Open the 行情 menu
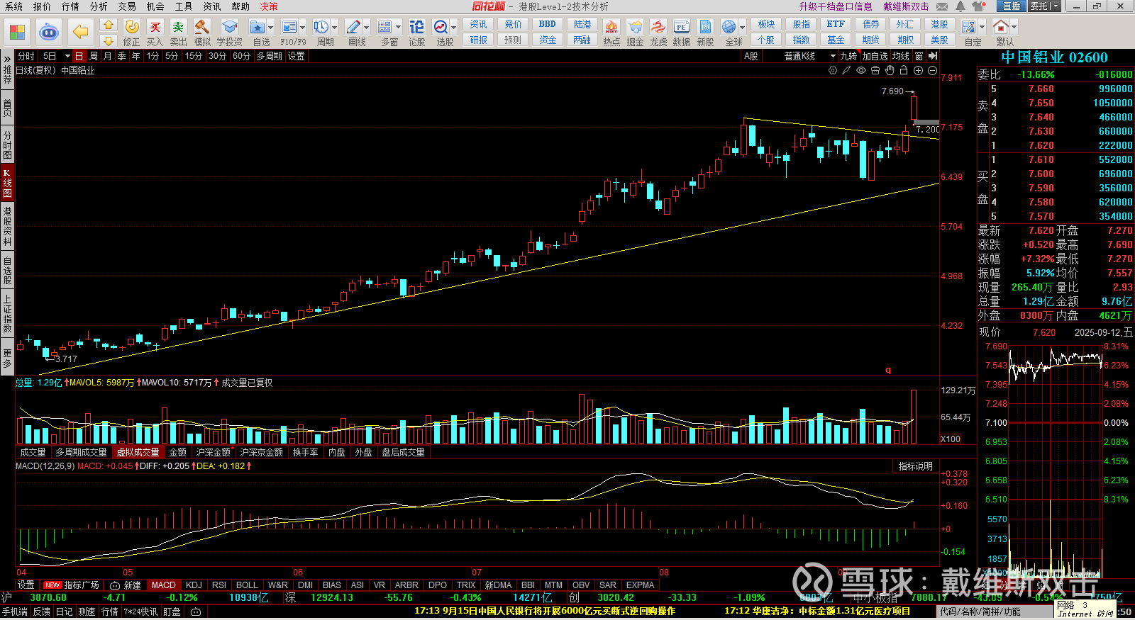The width and height of the screenshot is (1135, 620). (70, 6)
